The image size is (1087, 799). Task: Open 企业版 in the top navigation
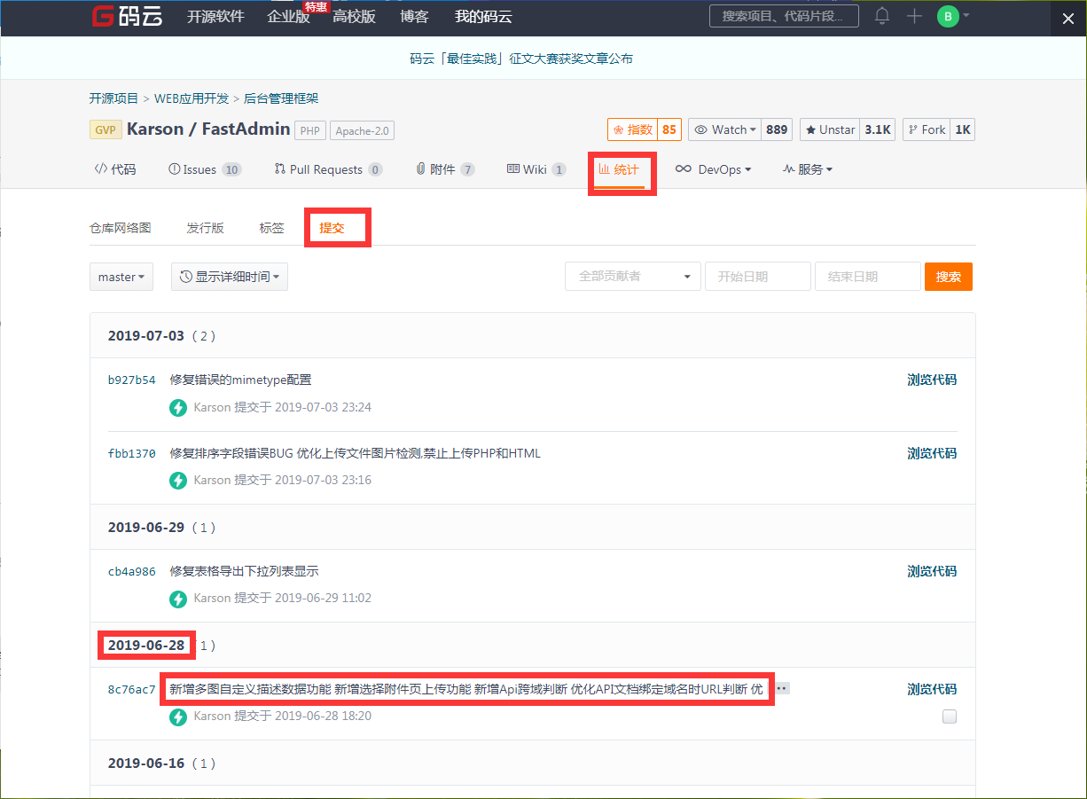289,16
